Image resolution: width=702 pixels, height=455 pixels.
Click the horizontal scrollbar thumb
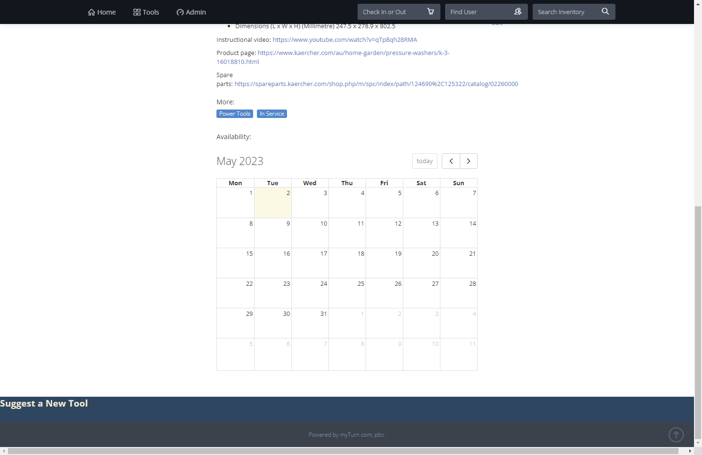[x=343, y=451]
